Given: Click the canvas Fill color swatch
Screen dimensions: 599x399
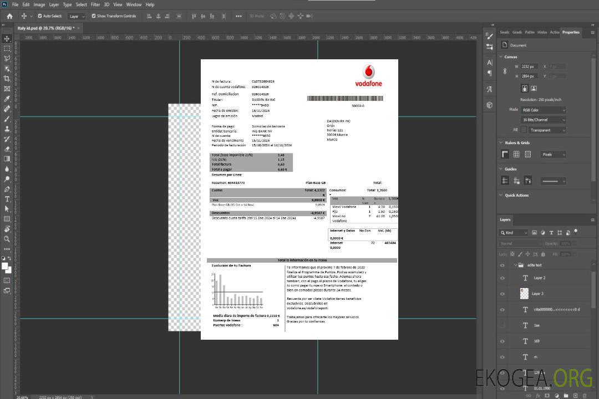Looking at the screenshot, I should (524, 130).
